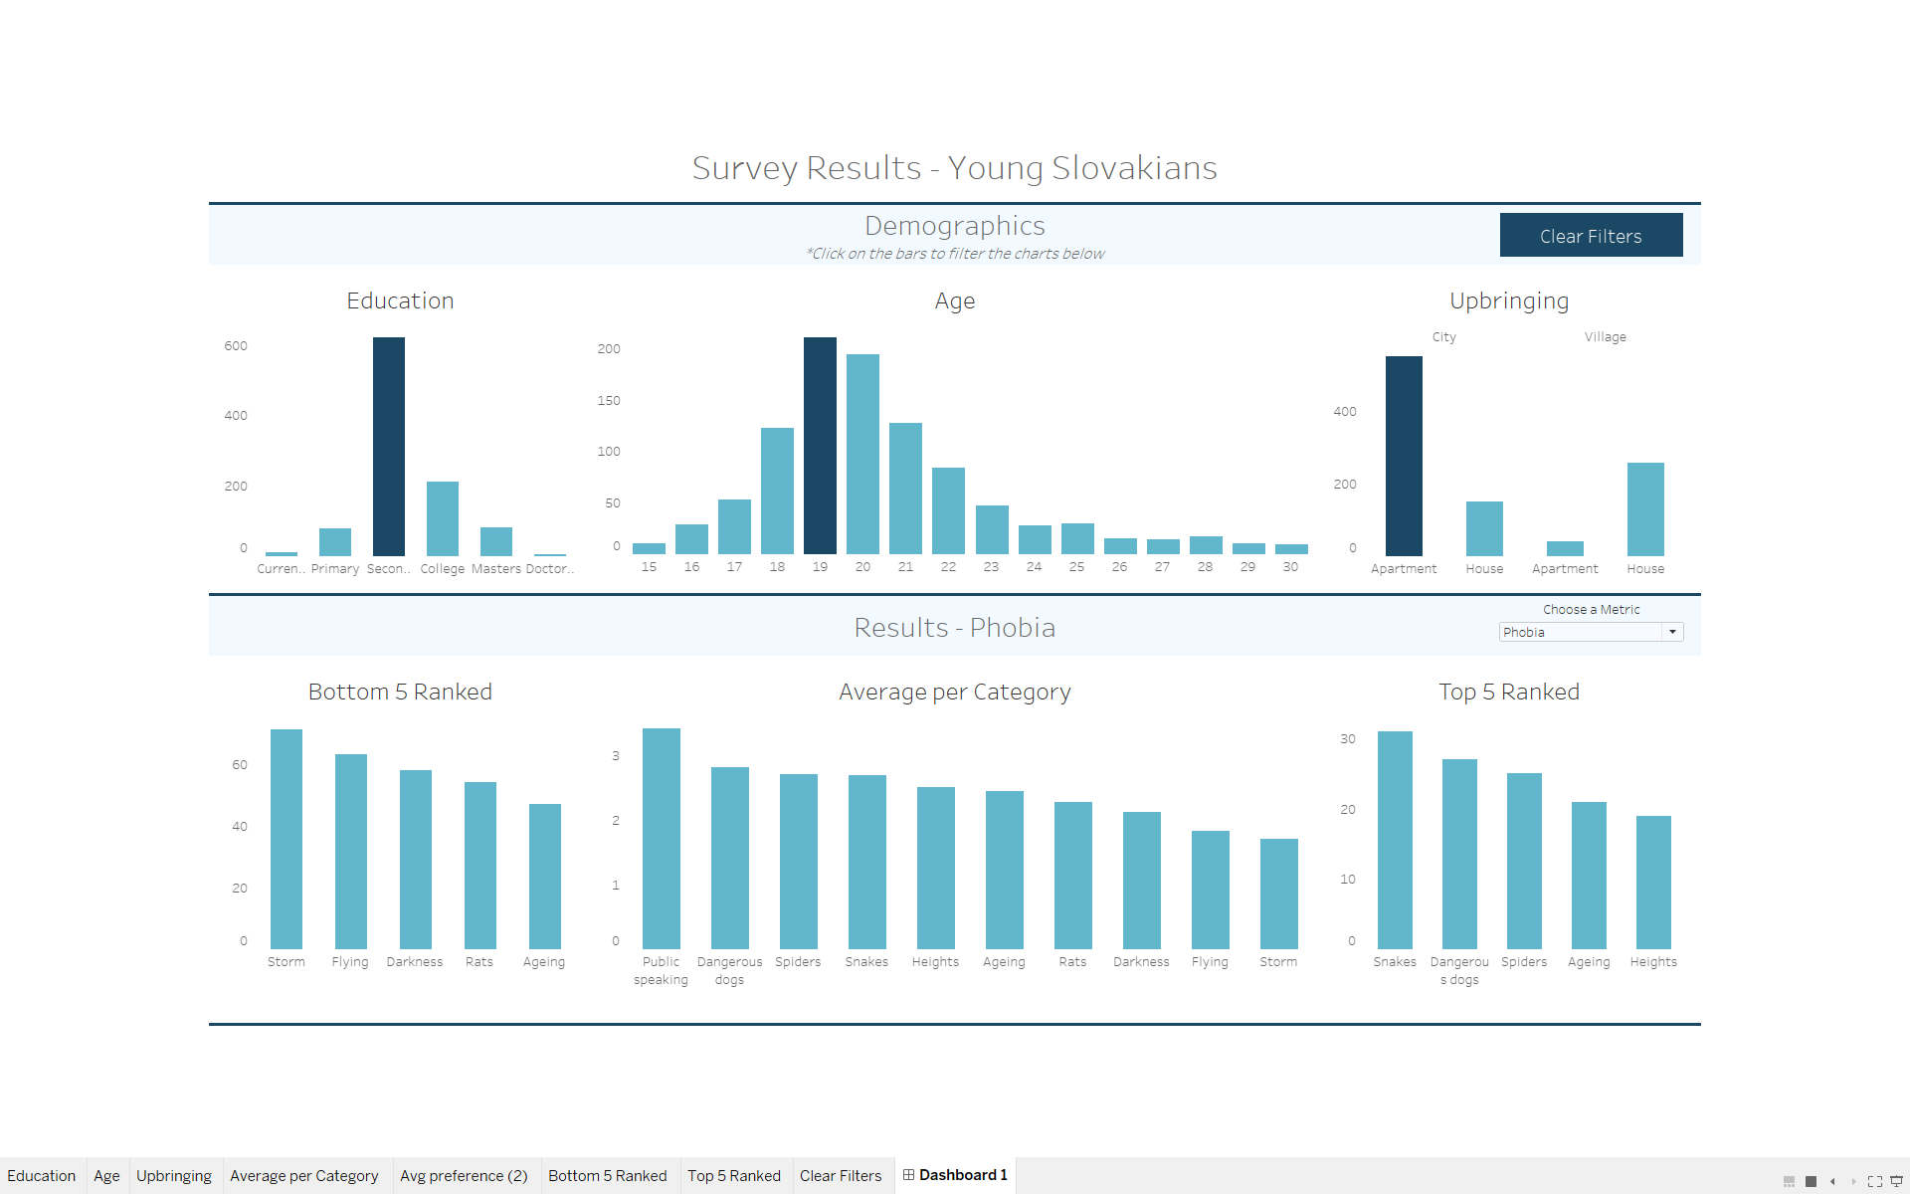
Task: Select the Upbringing sheet tab
Action: click(174, 1176)
